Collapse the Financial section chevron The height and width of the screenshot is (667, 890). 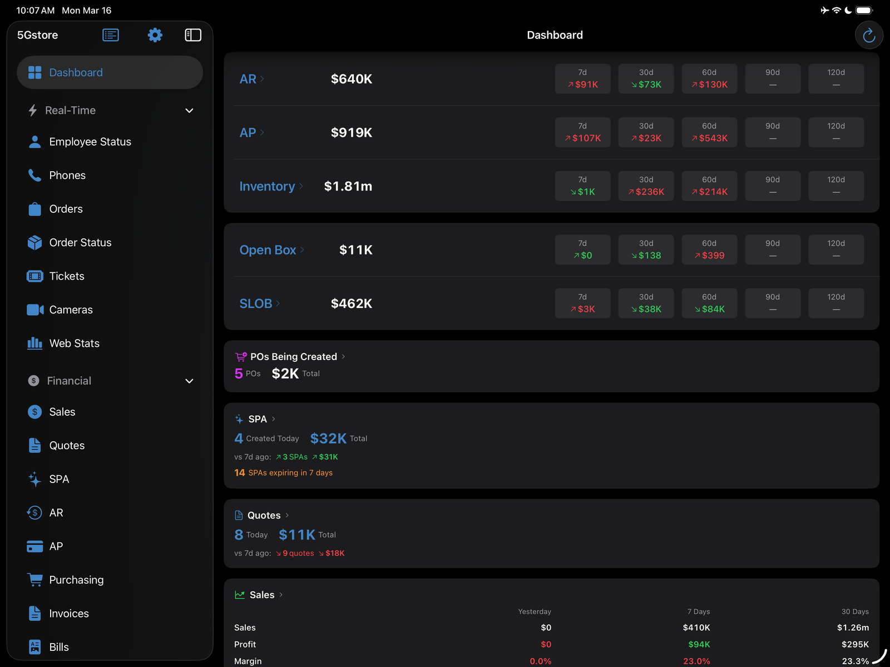coord(189,381)
